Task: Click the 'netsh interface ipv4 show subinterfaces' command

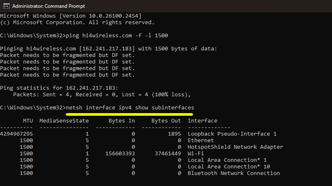Action: 130,108
